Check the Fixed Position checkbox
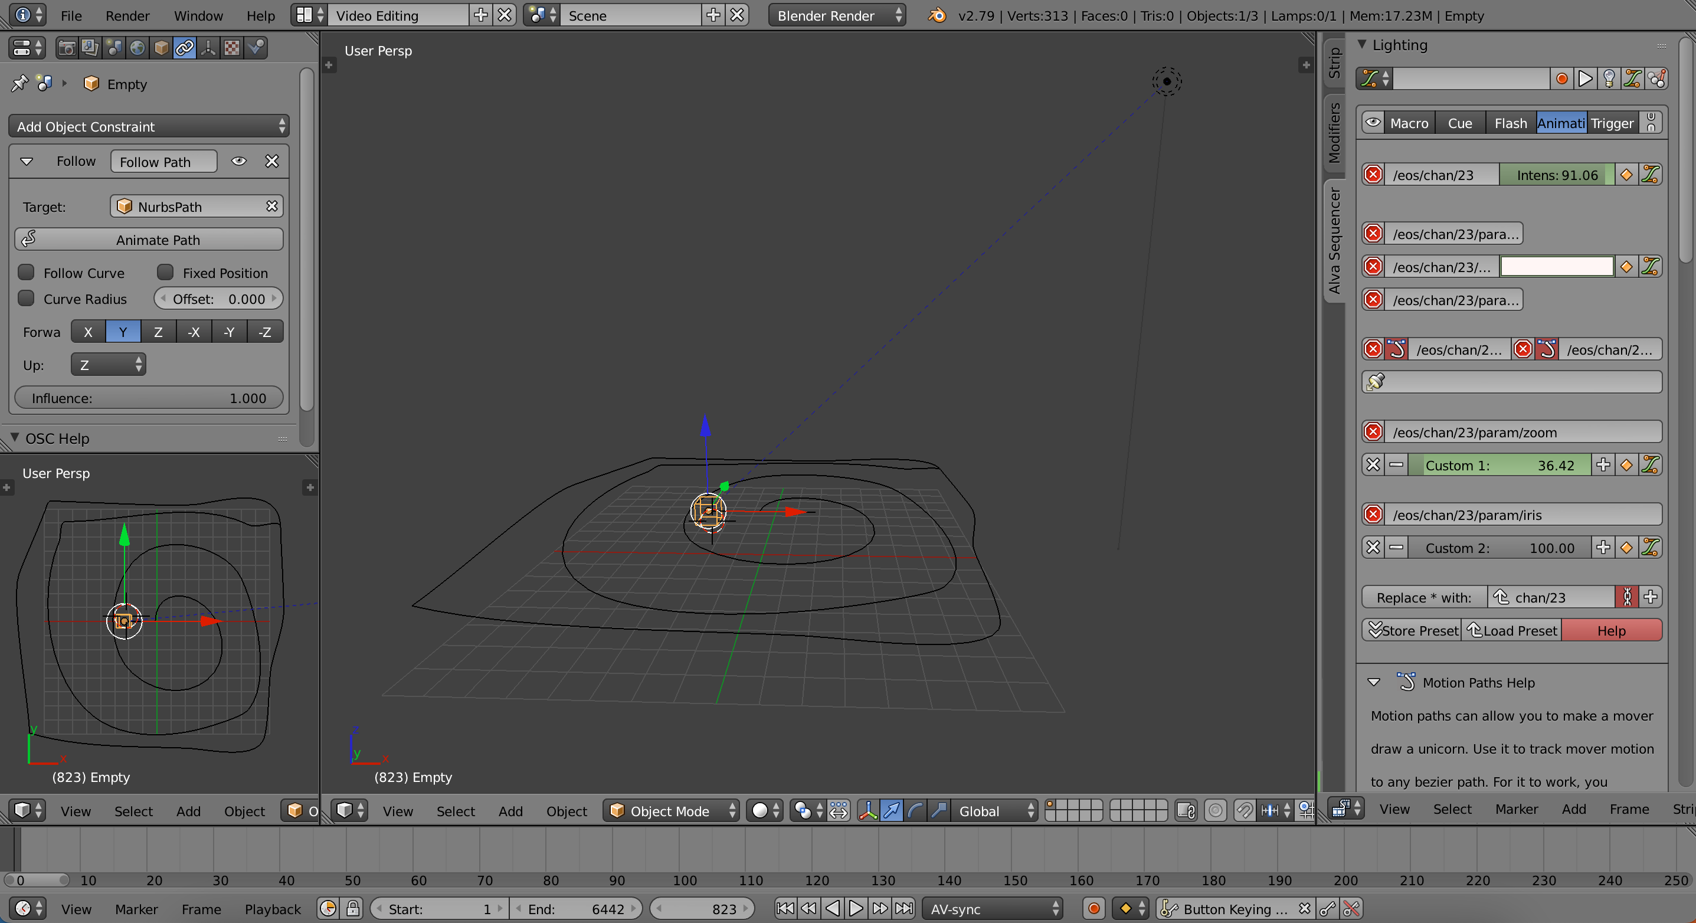The image size is (1696, 923). click(x=165, y=273)
